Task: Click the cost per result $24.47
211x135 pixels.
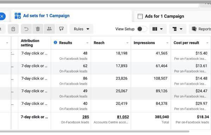Action: coord(201,91)
